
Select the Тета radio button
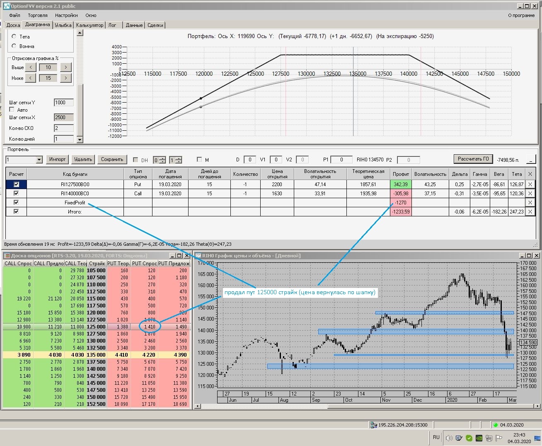point(14,36)
